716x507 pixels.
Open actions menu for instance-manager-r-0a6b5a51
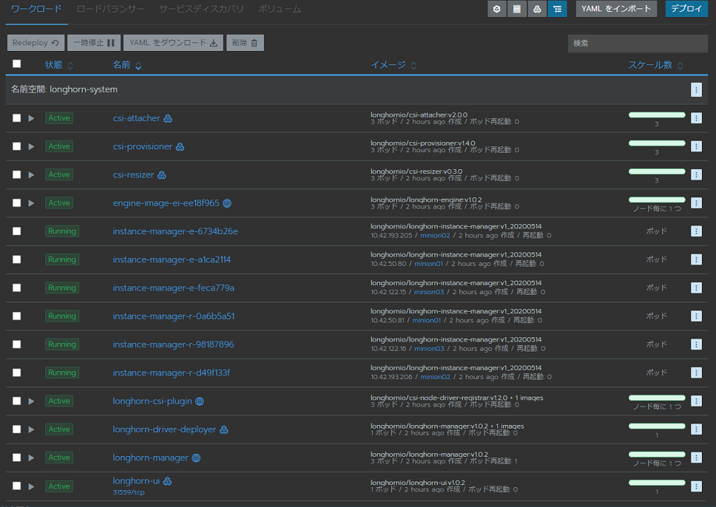pos(696,316)
